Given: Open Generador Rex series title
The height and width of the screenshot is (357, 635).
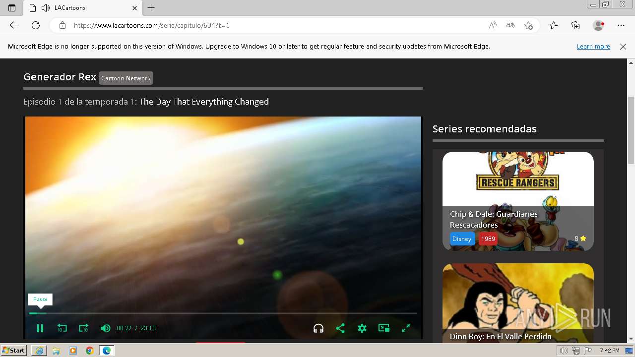Looking at the screenshot, I should 60,77.
